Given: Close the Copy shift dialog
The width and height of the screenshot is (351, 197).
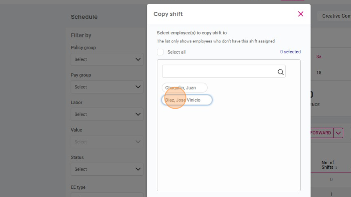Looking at the screenshot, I should [301, 14].
